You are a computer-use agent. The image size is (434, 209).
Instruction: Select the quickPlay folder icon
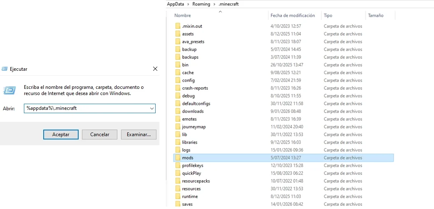[178, 173]
